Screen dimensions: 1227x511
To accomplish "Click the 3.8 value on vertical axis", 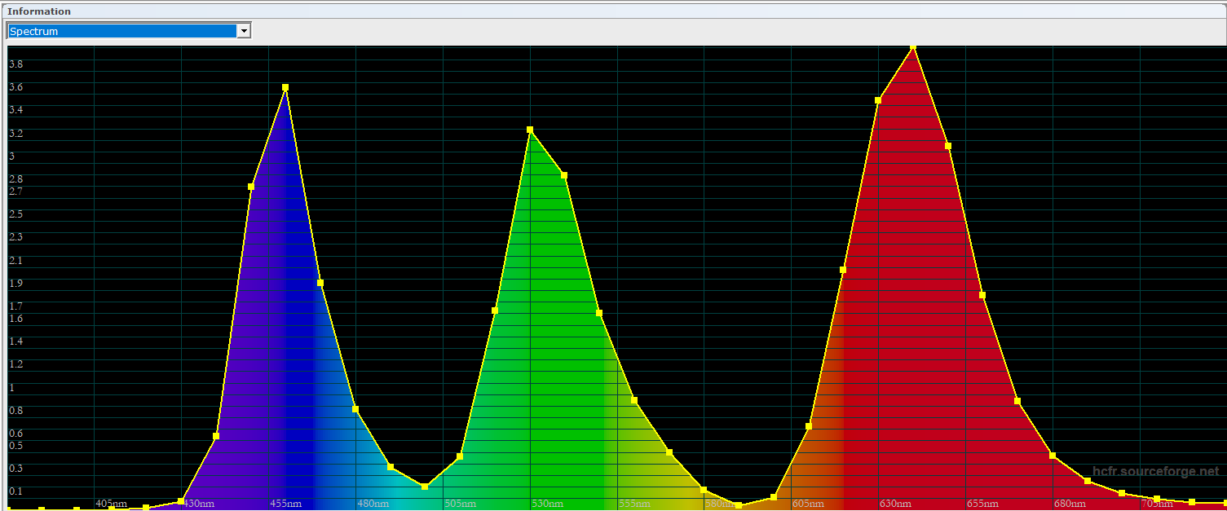I will pos(15,64).
